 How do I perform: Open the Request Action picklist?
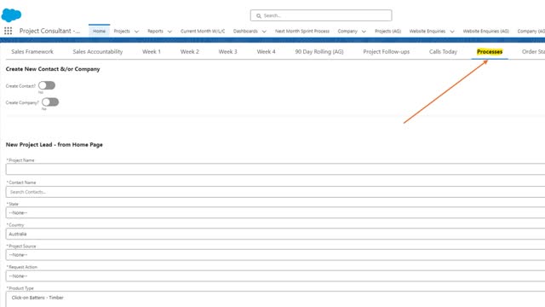point(275,276)
